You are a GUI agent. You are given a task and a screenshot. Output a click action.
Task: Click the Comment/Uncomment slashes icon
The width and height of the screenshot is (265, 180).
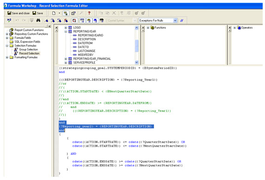click(x=182, y=20)
